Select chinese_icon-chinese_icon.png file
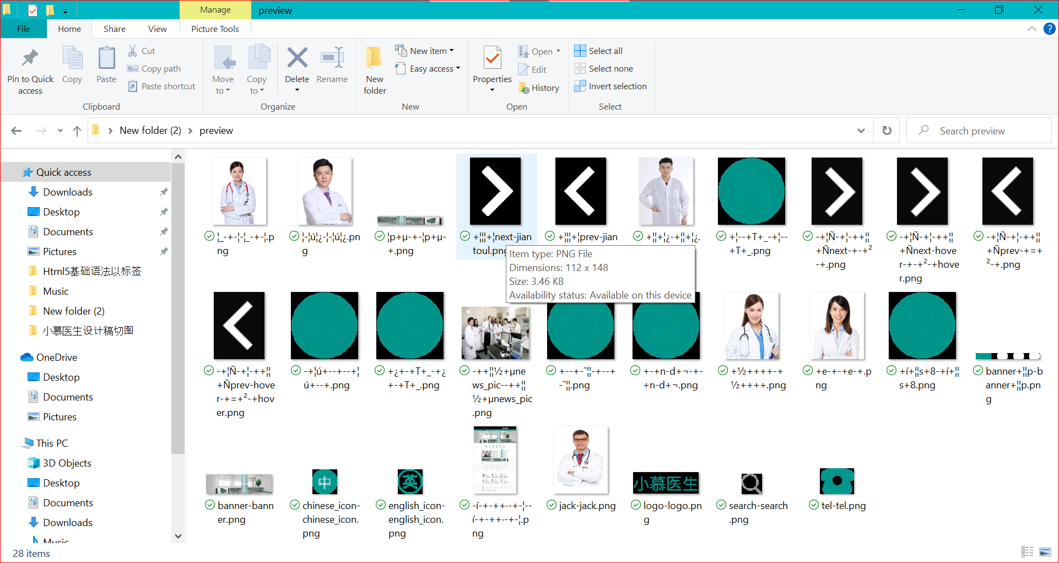The height and width of the screenshot is (563, 1059). coord(325,502)
